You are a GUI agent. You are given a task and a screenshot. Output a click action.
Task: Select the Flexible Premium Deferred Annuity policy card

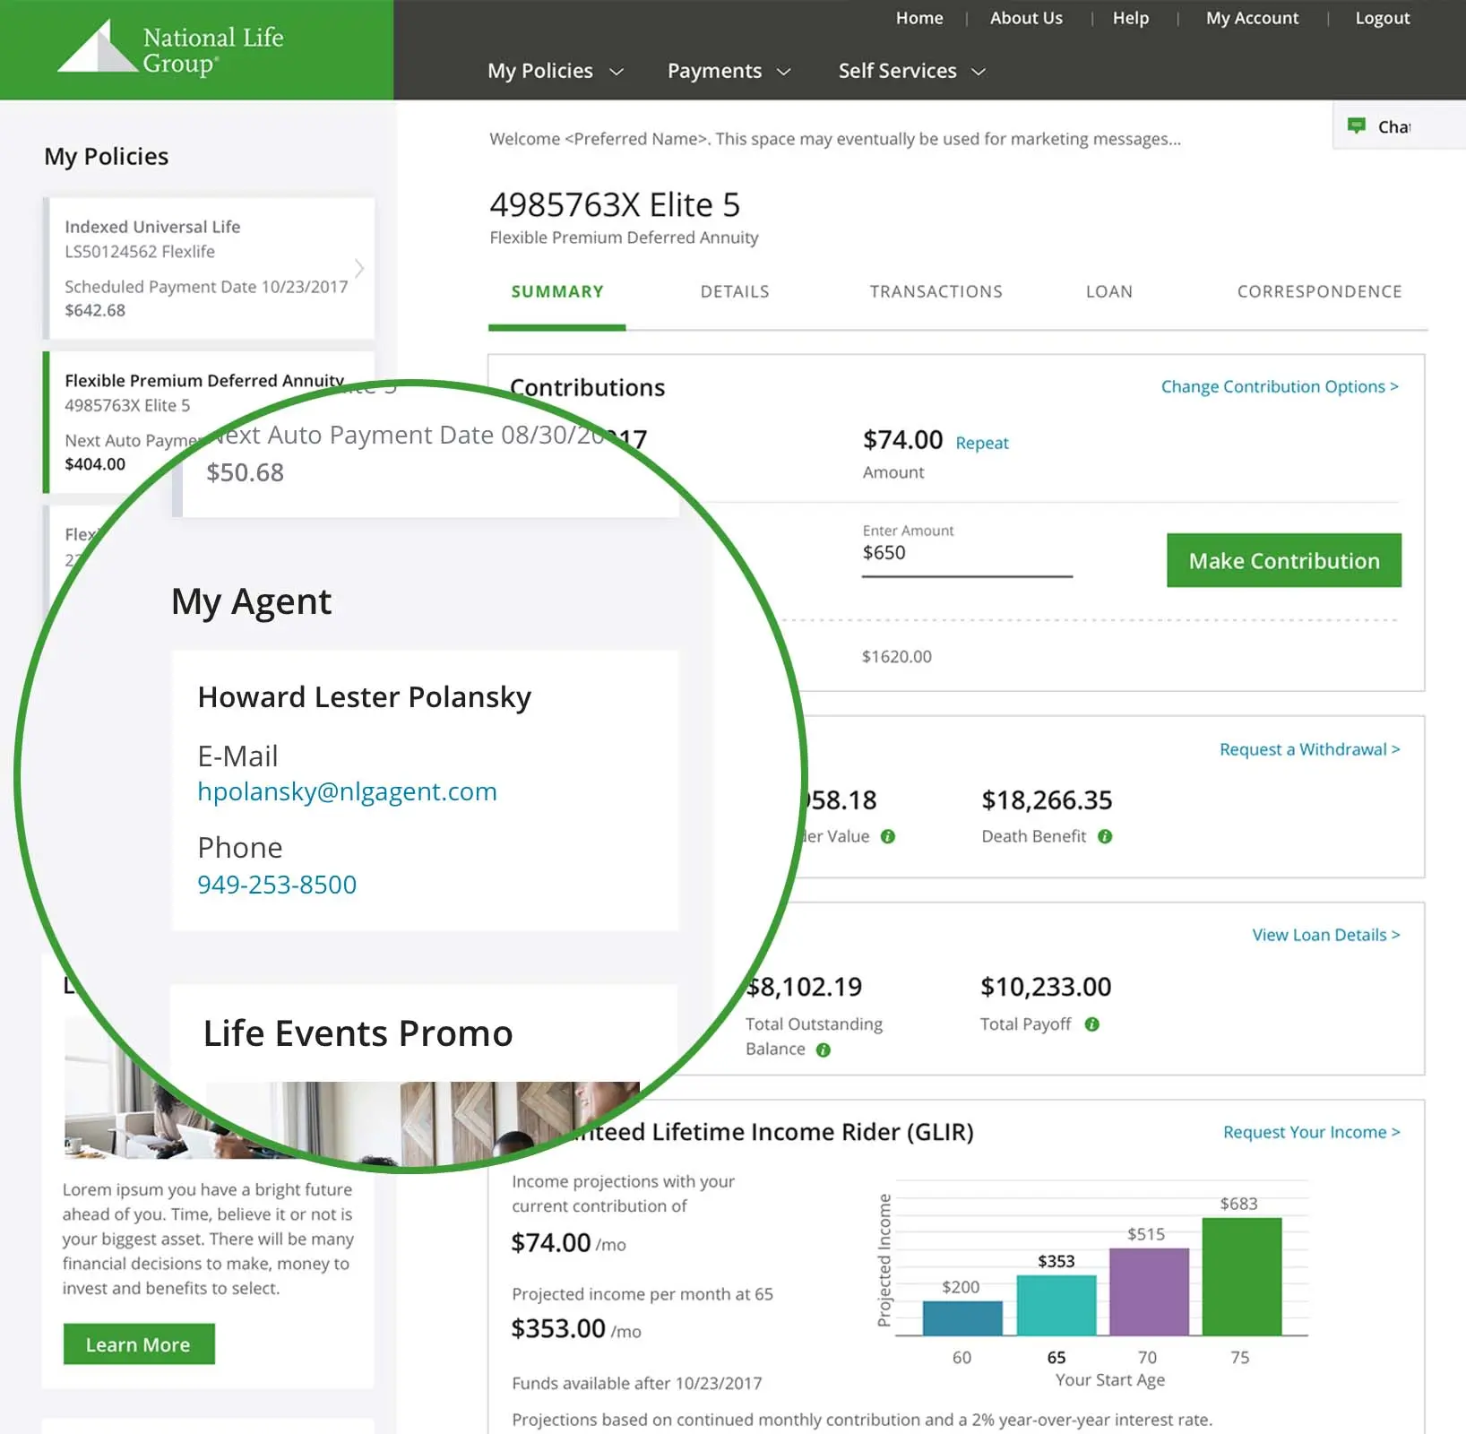(x=209, y=422)
